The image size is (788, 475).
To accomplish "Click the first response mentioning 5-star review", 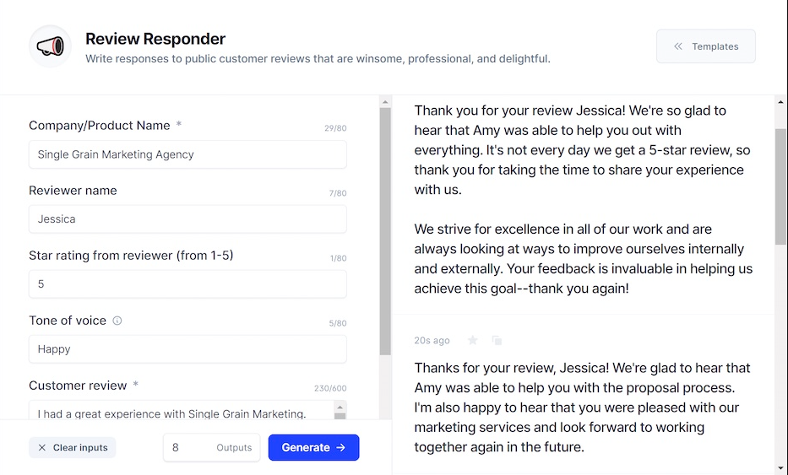I will tap(583, 199).
